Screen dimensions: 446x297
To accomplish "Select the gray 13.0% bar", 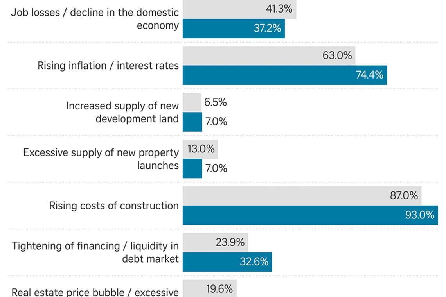I will [x=200, y=149].
